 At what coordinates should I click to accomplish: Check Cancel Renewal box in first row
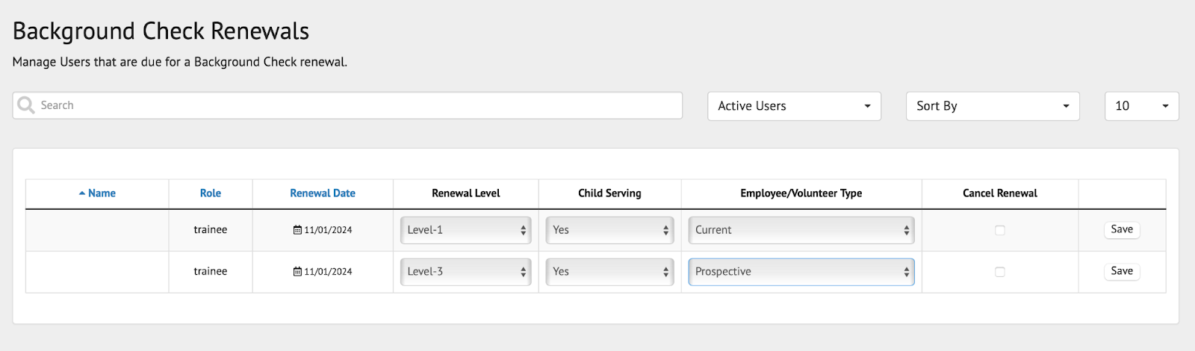(x=999, y=230)
